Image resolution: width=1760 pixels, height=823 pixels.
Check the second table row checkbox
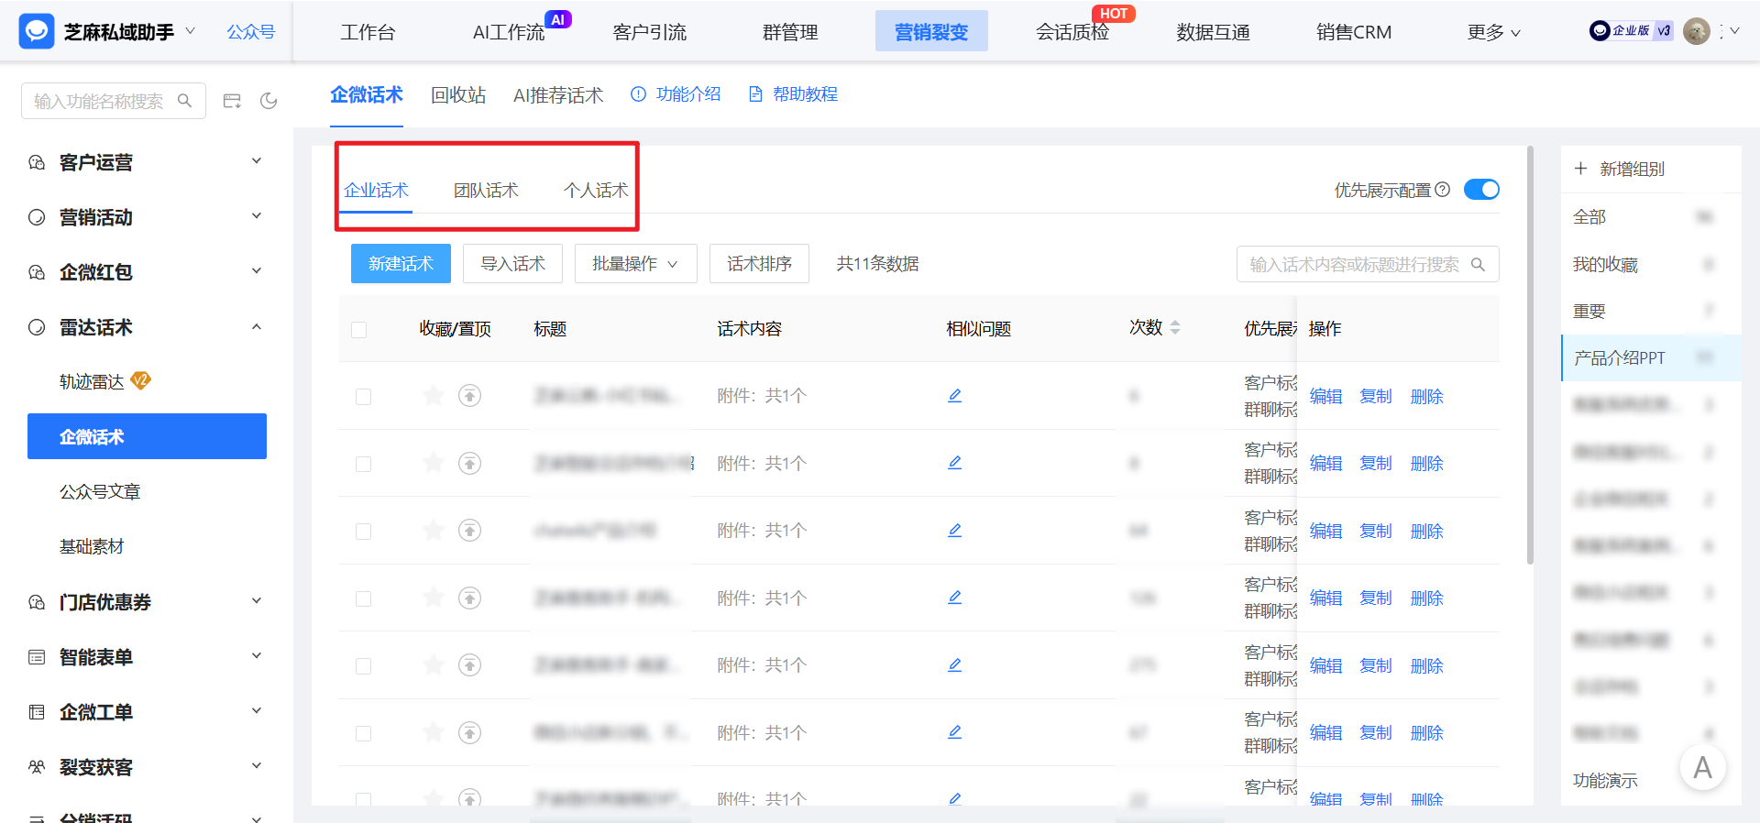[x=363, y=464]
